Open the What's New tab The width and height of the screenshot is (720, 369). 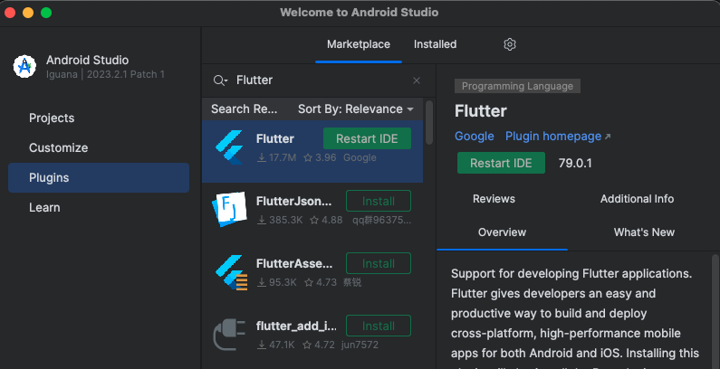(x=644, y=232)
